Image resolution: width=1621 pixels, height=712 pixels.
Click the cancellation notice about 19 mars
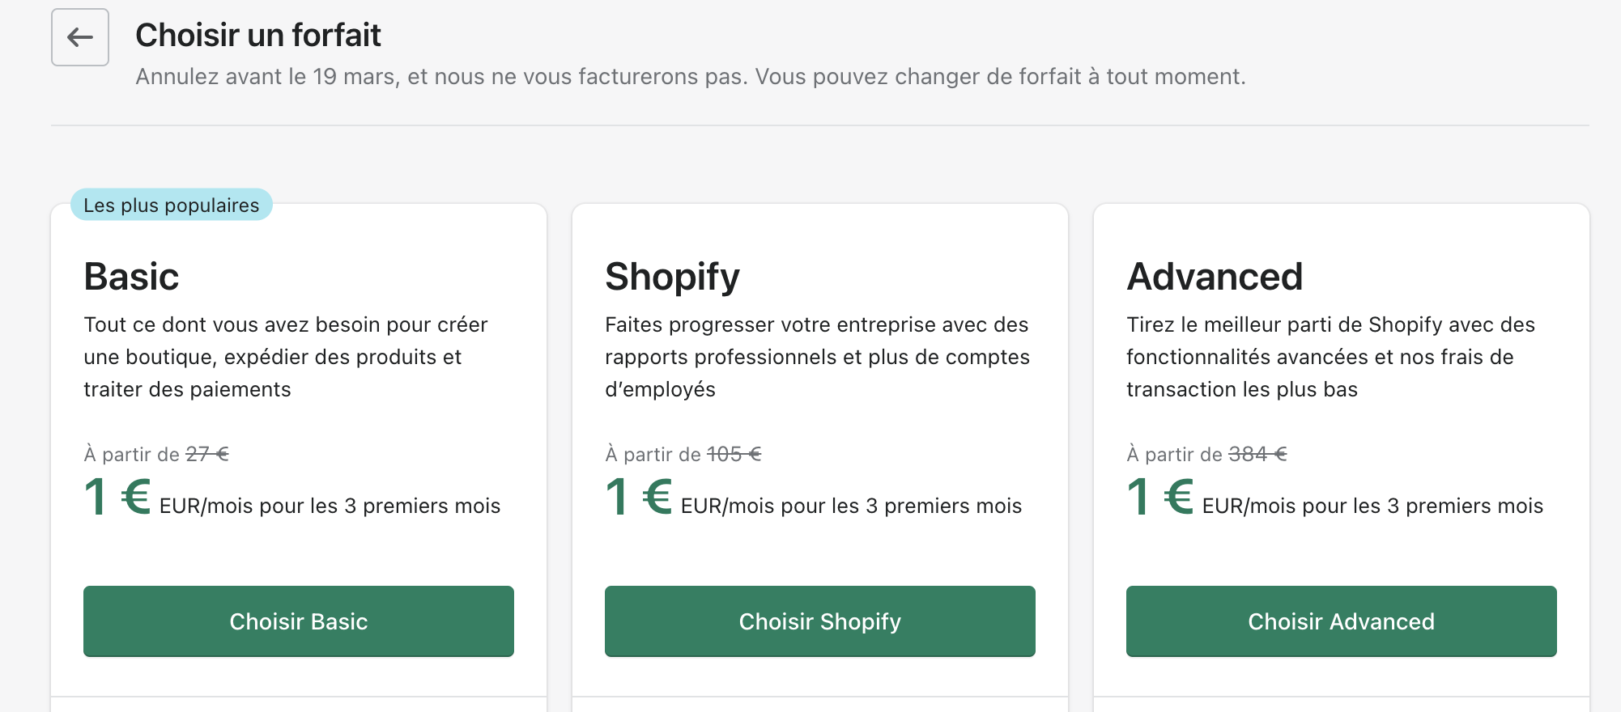[690, 77]
